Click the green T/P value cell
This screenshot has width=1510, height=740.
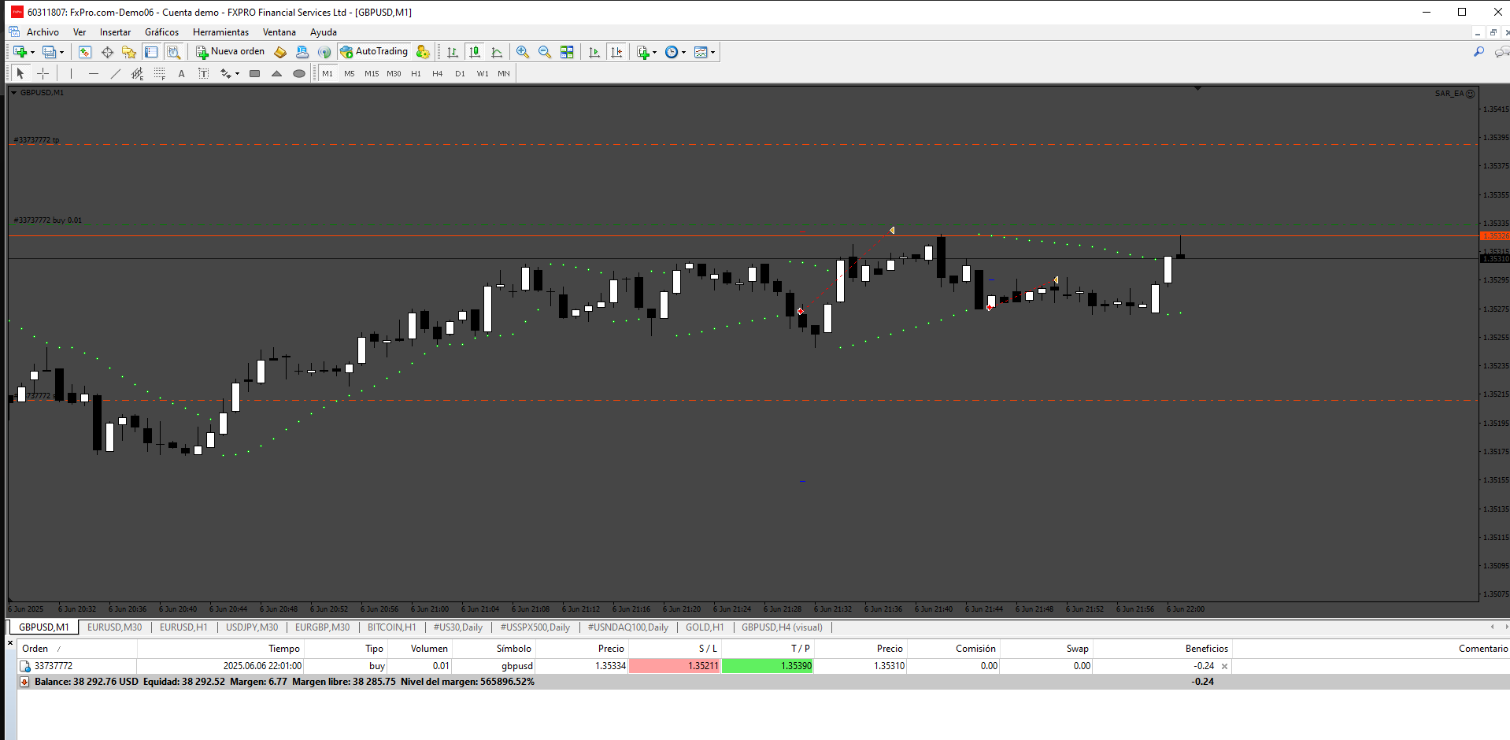click(768, 666)
